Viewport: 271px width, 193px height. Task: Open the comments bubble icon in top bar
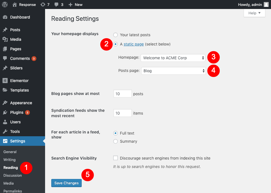(57, 4)
